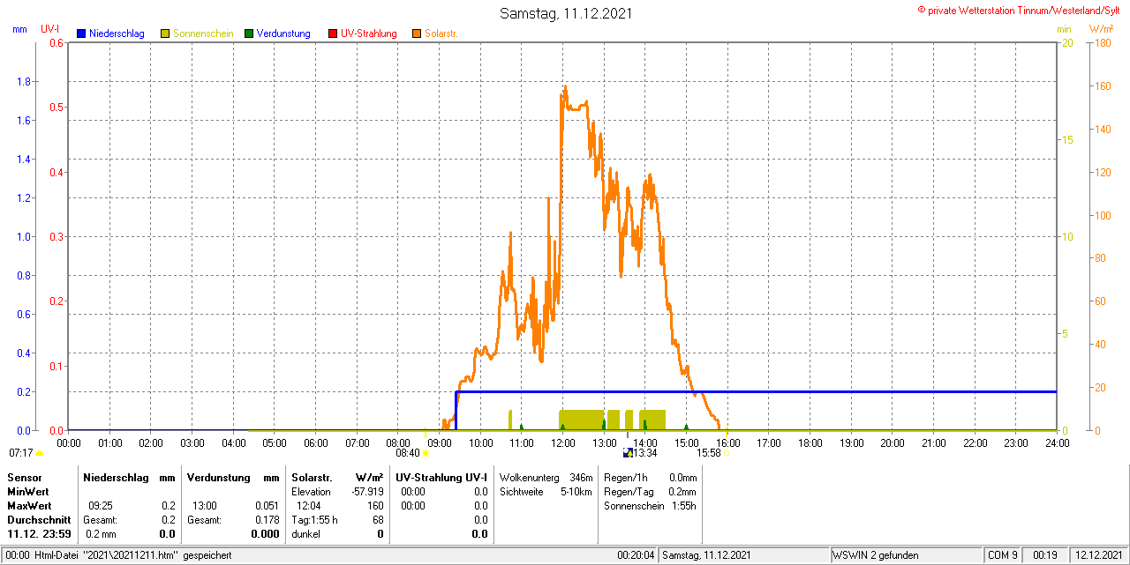Click the Solarstr. legend label

tap(441, 33)
